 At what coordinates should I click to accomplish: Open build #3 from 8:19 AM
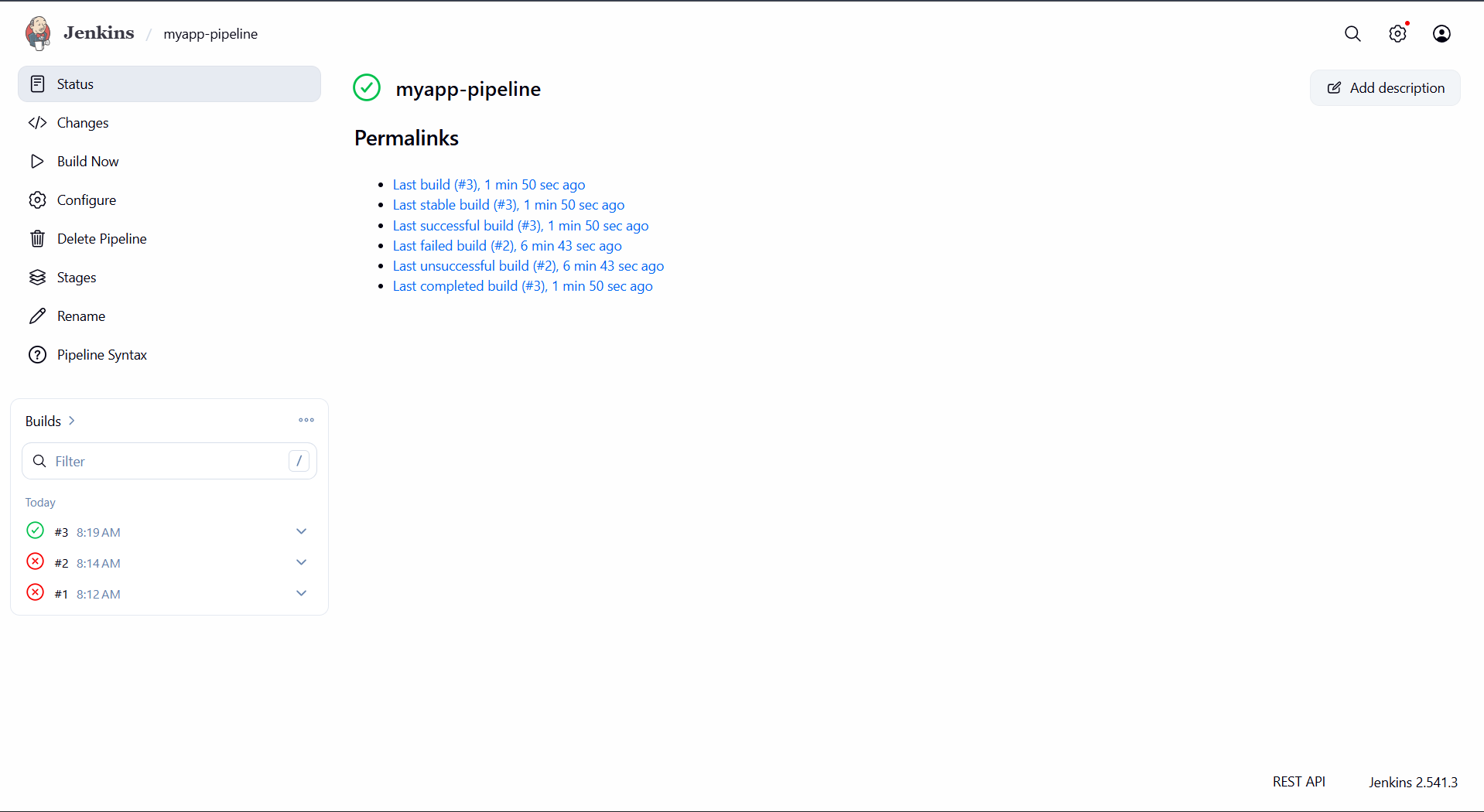(87, 532)
